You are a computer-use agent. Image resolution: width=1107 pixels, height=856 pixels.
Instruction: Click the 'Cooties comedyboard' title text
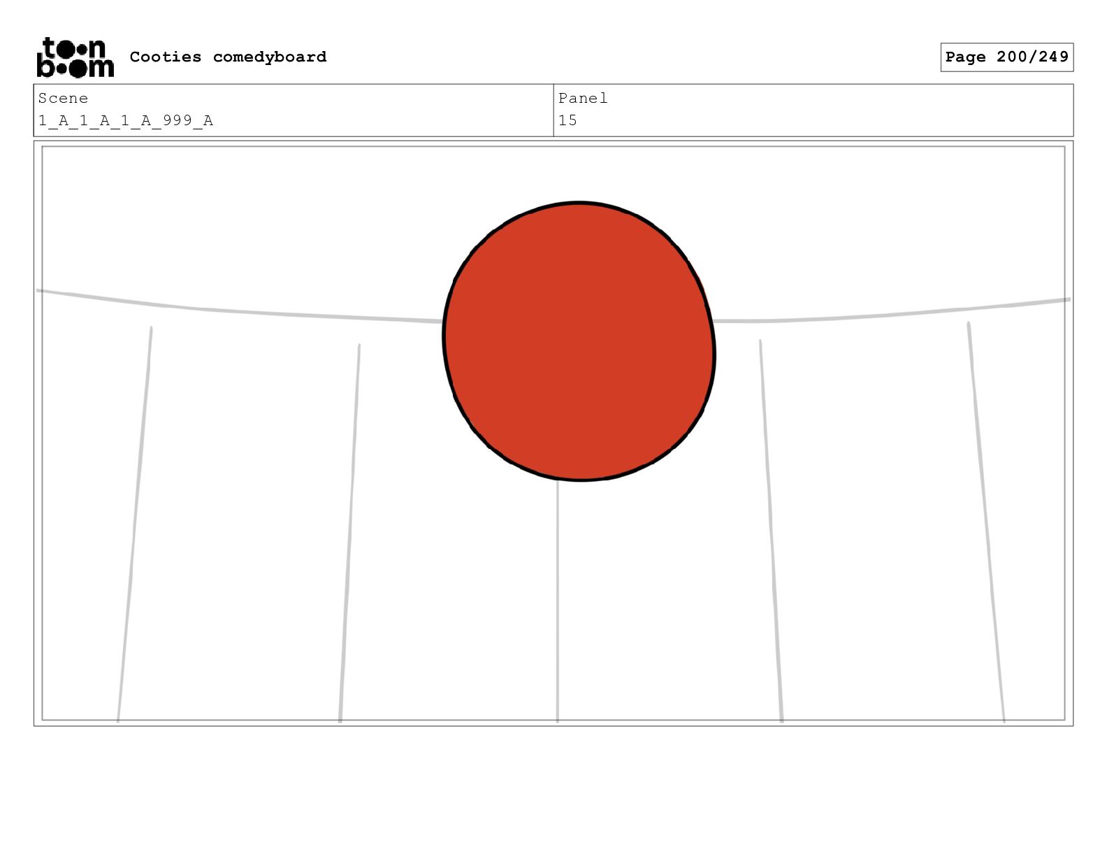coord(228,57)
